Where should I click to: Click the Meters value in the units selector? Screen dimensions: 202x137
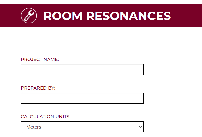point(34,127)
